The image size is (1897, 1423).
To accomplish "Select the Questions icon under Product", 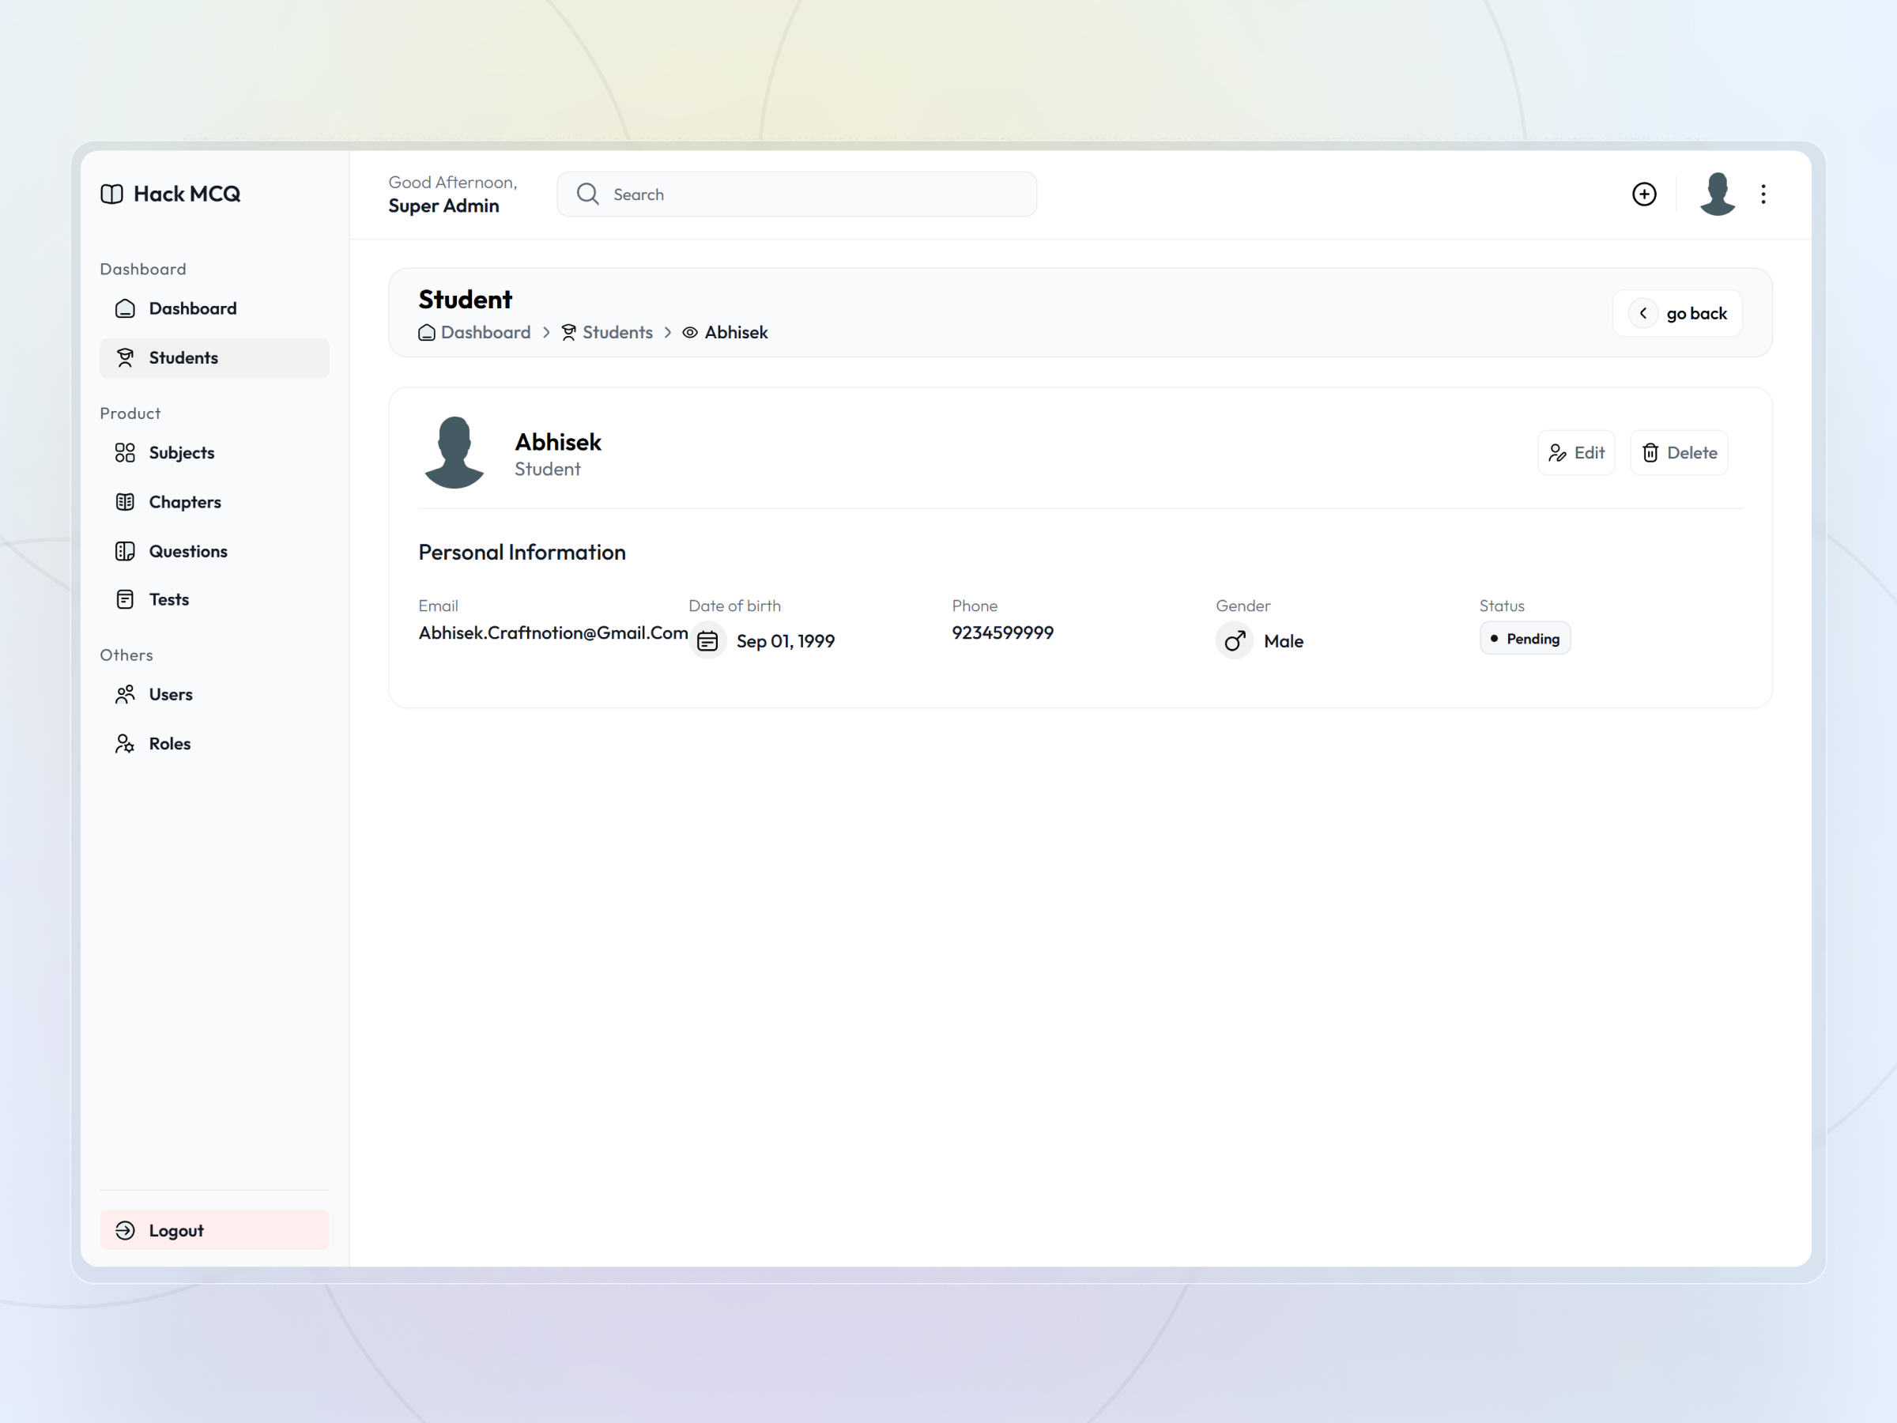I will pos(126,551).
